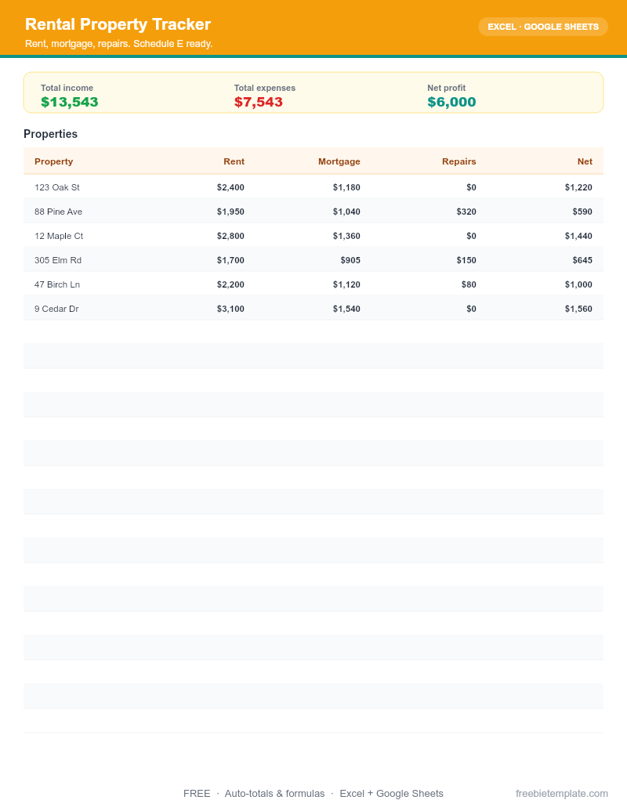Click the Properties section heading
This screenshot has height=811, width=627.
50,134
